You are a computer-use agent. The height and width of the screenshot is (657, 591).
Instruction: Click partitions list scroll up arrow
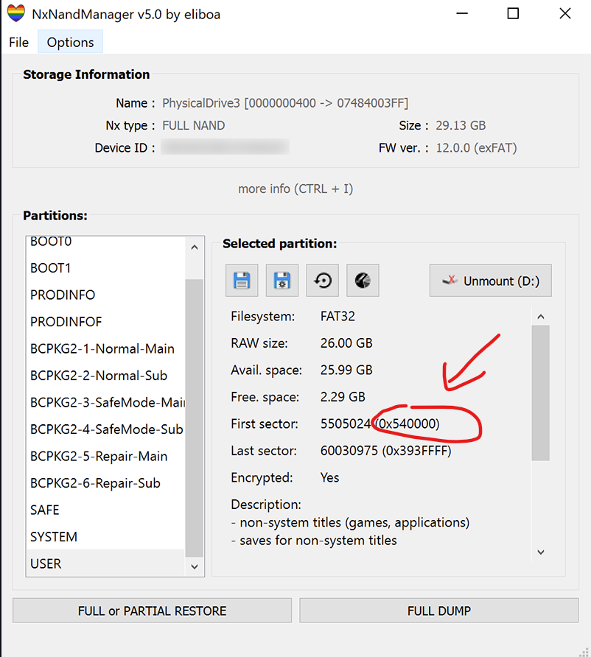pyautogui.click(x=195, y=247)
